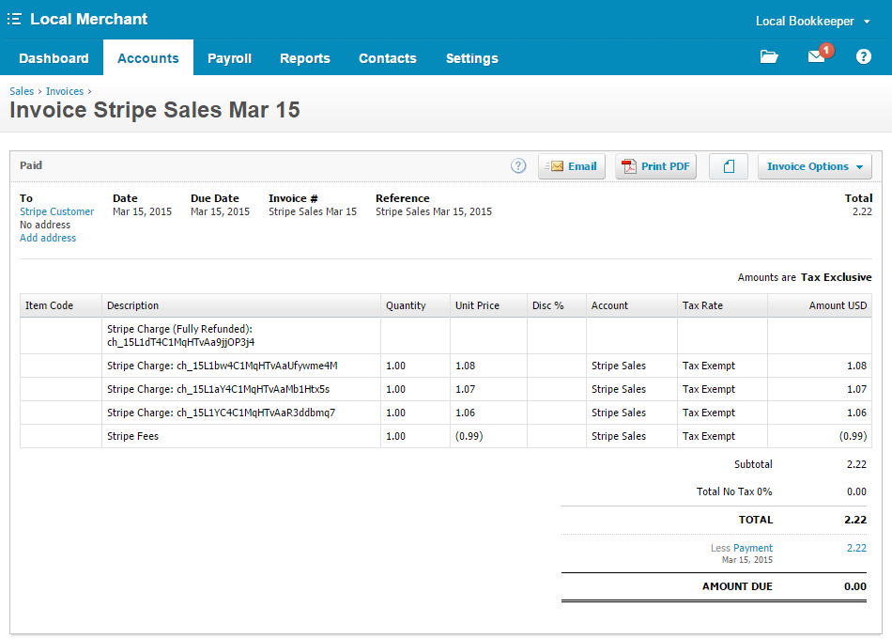Follow the Invoices breadcrumb link
The image size is (892, 639).
point(65,91)
